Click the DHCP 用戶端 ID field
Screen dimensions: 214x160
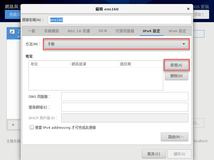(125, 118)
